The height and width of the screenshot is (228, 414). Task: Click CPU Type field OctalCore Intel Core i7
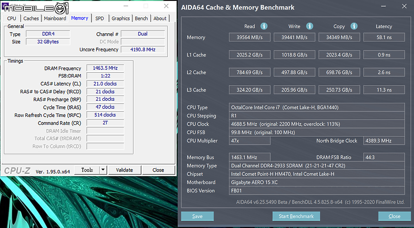317,107
